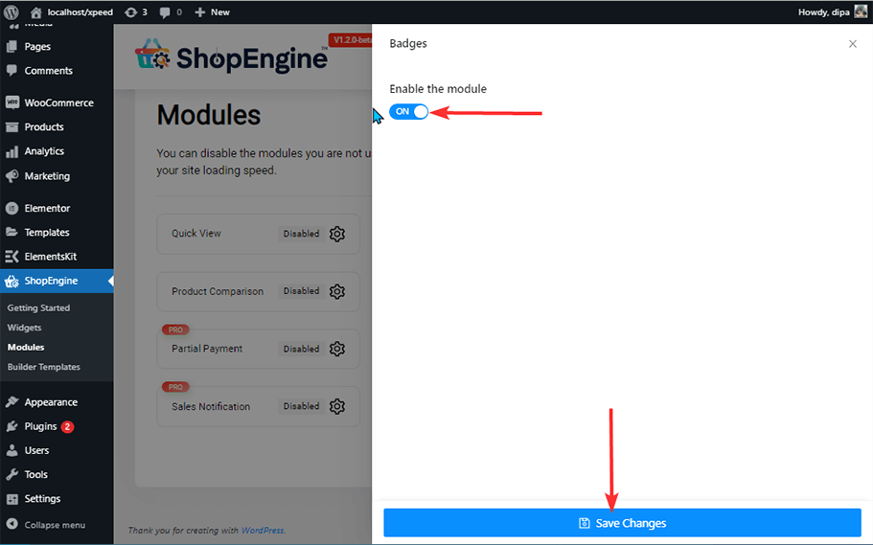The width and height of the screenshot is (873, 545).
Task: Click the ShopEngine logo header
Action: 232,57
